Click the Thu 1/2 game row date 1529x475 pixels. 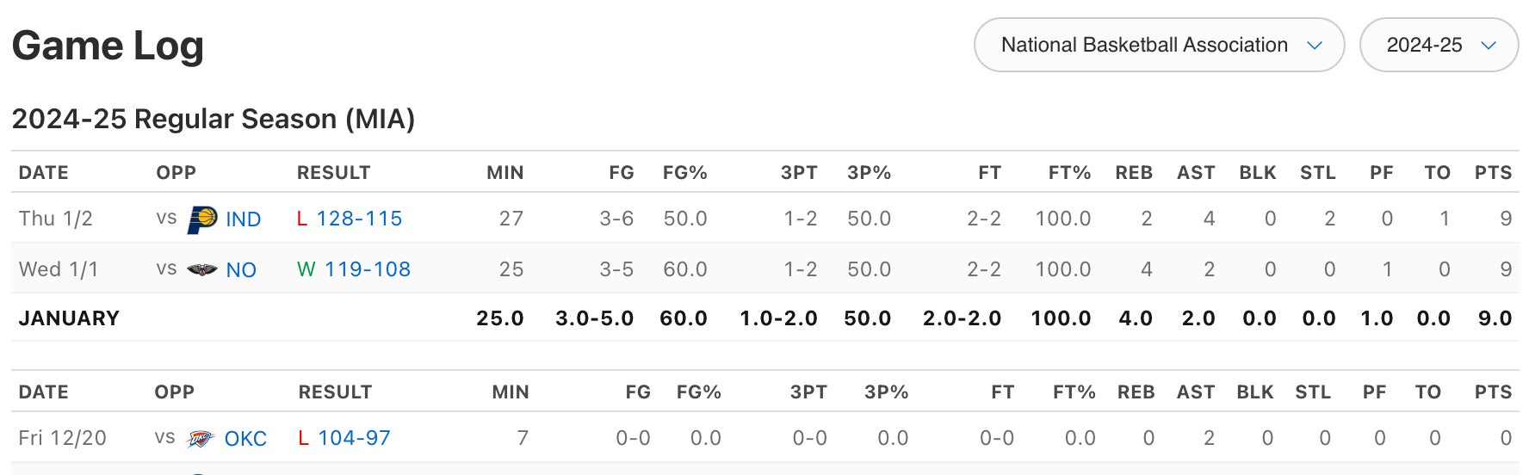tap(55, 219)
